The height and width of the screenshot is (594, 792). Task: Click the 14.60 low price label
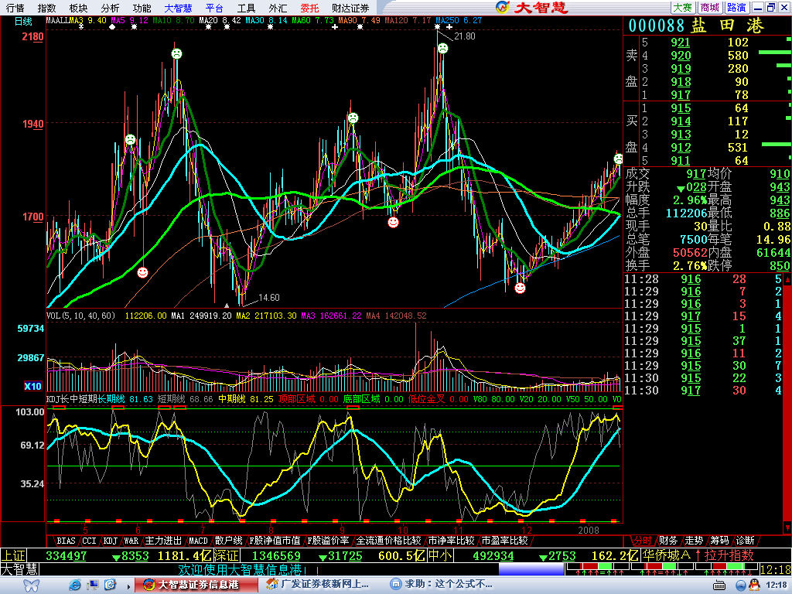point(268,298)
